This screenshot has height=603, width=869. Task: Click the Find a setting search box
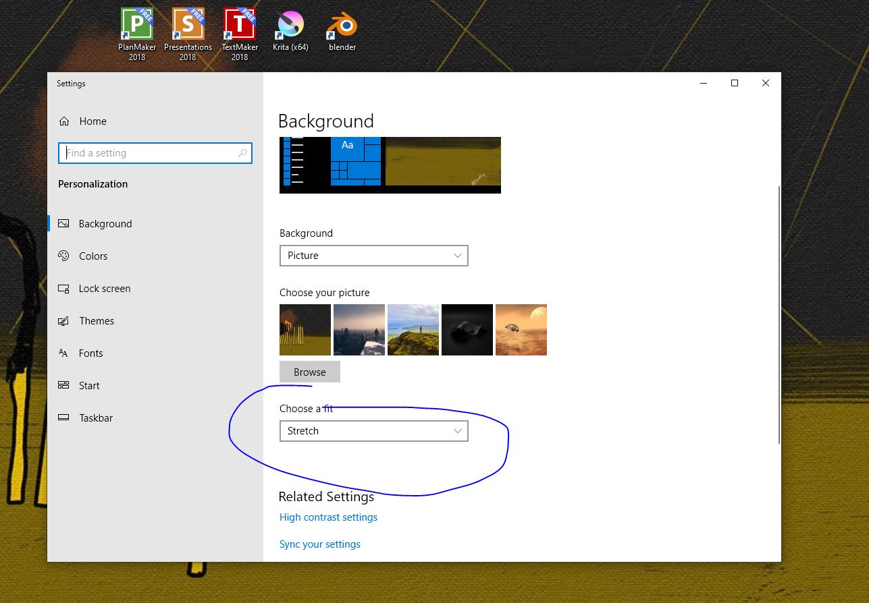coord(155,153)
